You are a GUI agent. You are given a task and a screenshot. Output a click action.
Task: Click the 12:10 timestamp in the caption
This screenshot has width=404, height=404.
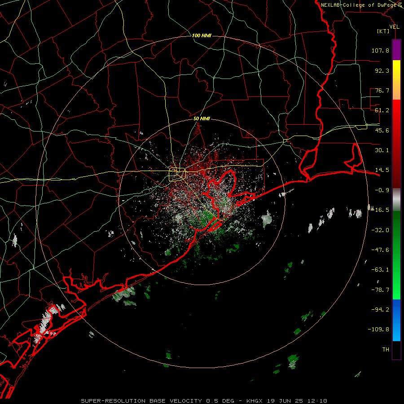(318, 401)
